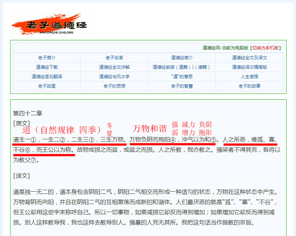Screen dimensions: 296x236
Task: Open the 老子简介 link
Action: coord(47,57)
